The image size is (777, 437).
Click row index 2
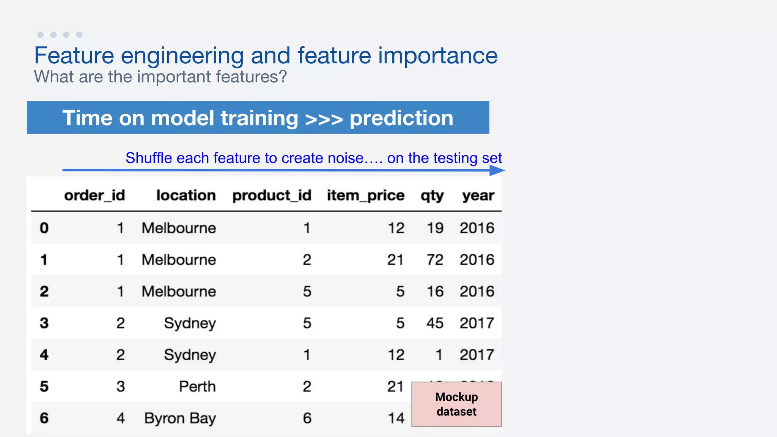point(44,291)
